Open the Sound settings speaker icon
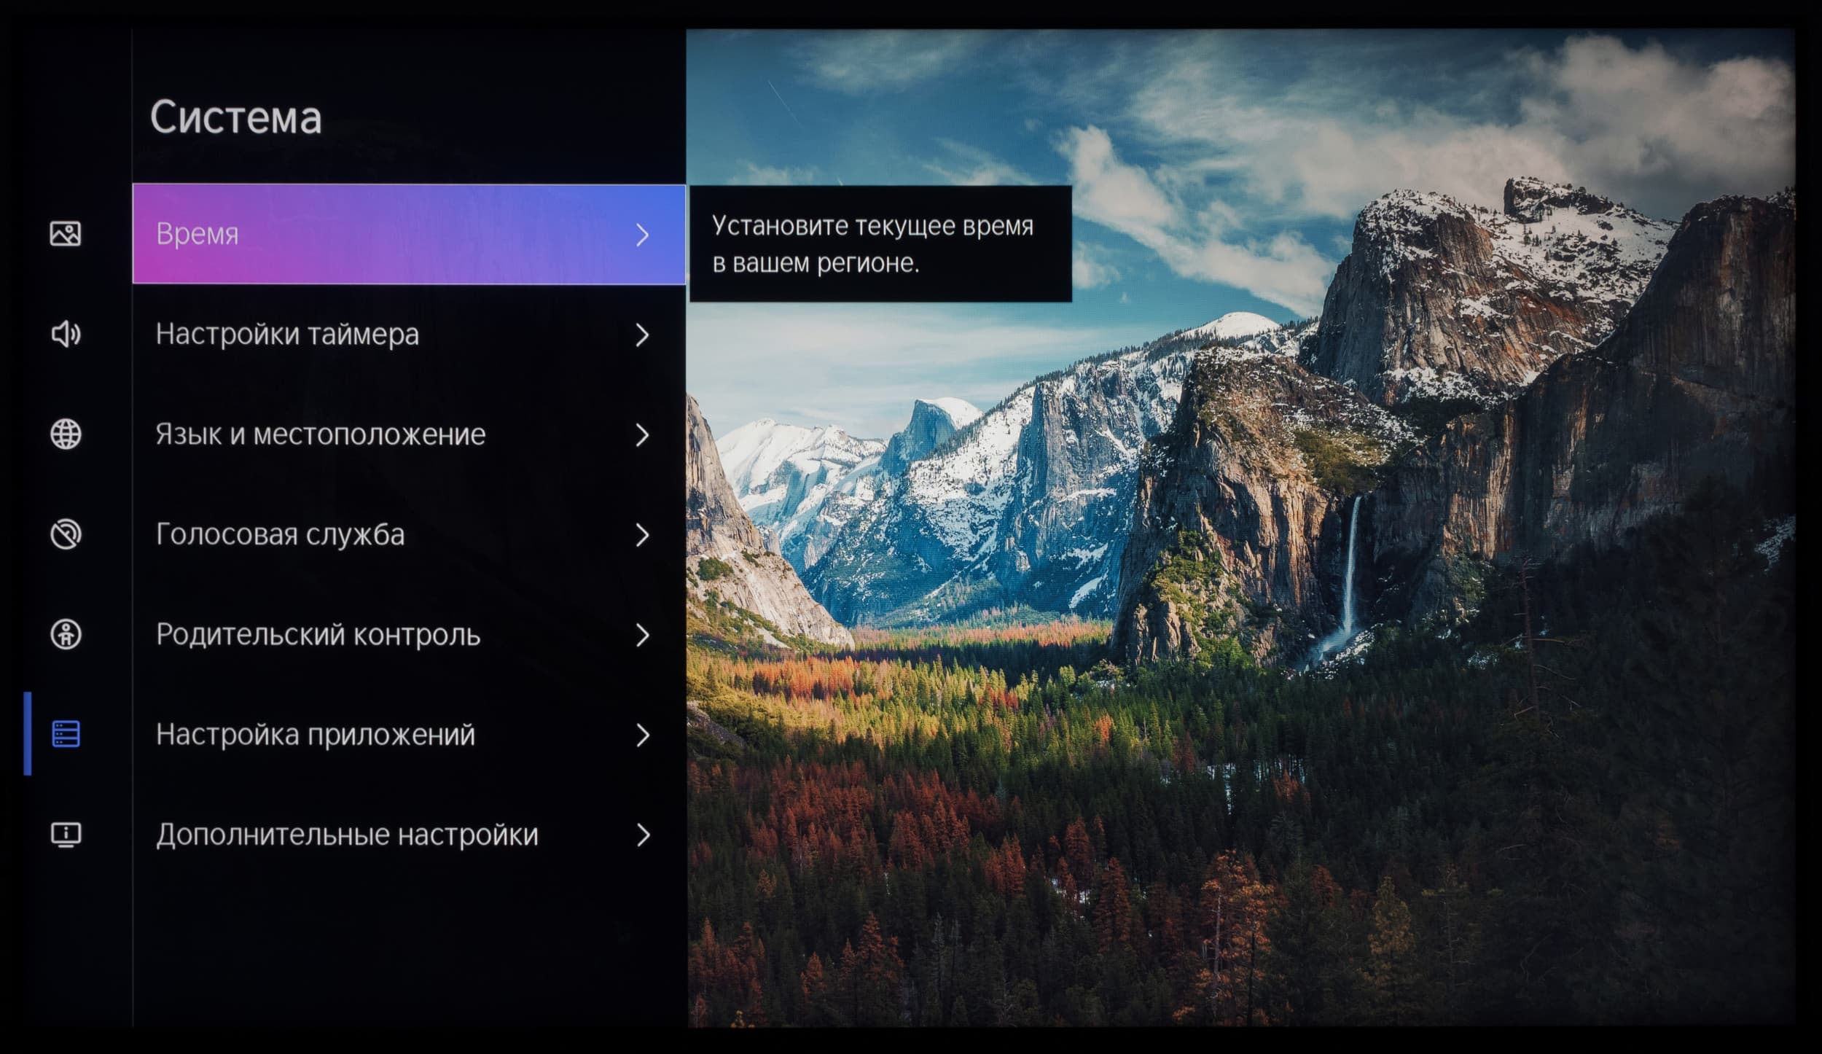Screen dimensions: 1822x1054 point(66,335)
